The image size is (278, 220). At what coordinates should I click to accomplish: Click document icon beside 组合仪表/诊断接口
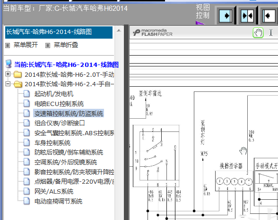(x=26, y=123)
